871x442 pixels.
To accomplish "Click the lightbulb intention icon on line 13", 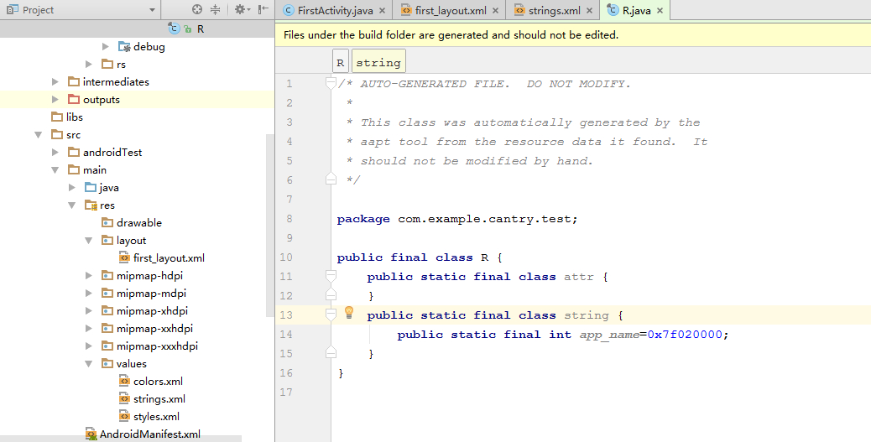I will click(x=349, y=314).
